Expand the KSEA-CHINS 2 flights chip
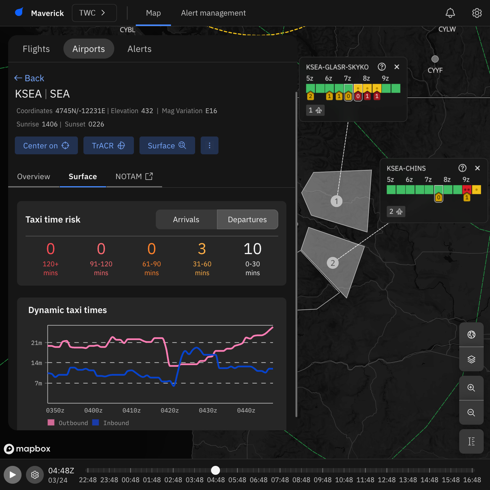The image size is (490, 490). coord(396,211)
